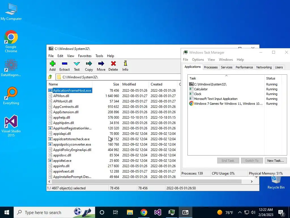
Task: Open the Windows Start menu
Action: click(x=7, y=212)
